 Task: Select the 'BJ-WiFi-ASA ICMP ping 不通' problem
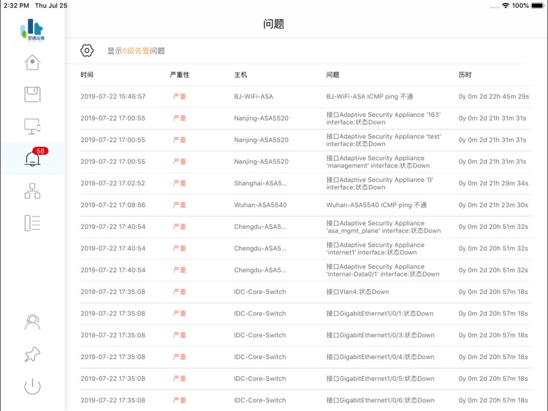pos(370,97)
